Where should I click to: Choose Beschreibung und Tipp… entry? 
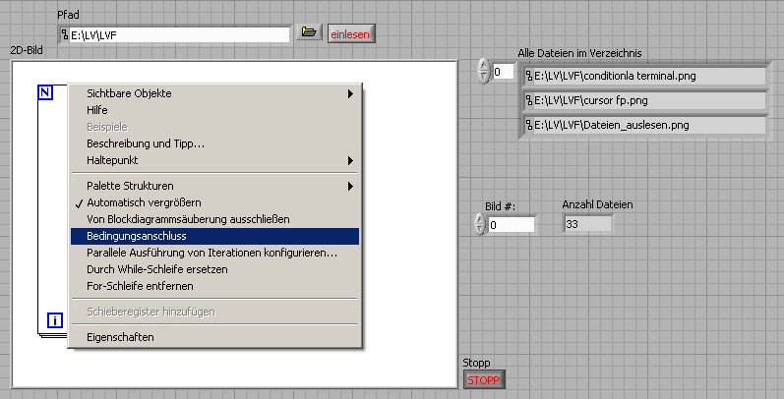pos(215,143)
